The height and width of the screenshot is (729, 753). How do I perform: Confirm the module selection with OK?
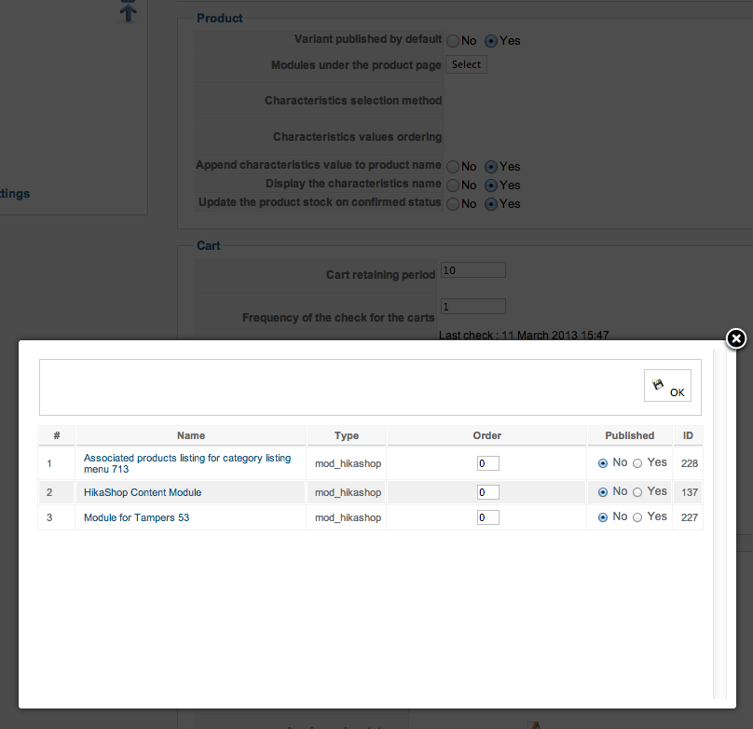click(x=667, y=385)
